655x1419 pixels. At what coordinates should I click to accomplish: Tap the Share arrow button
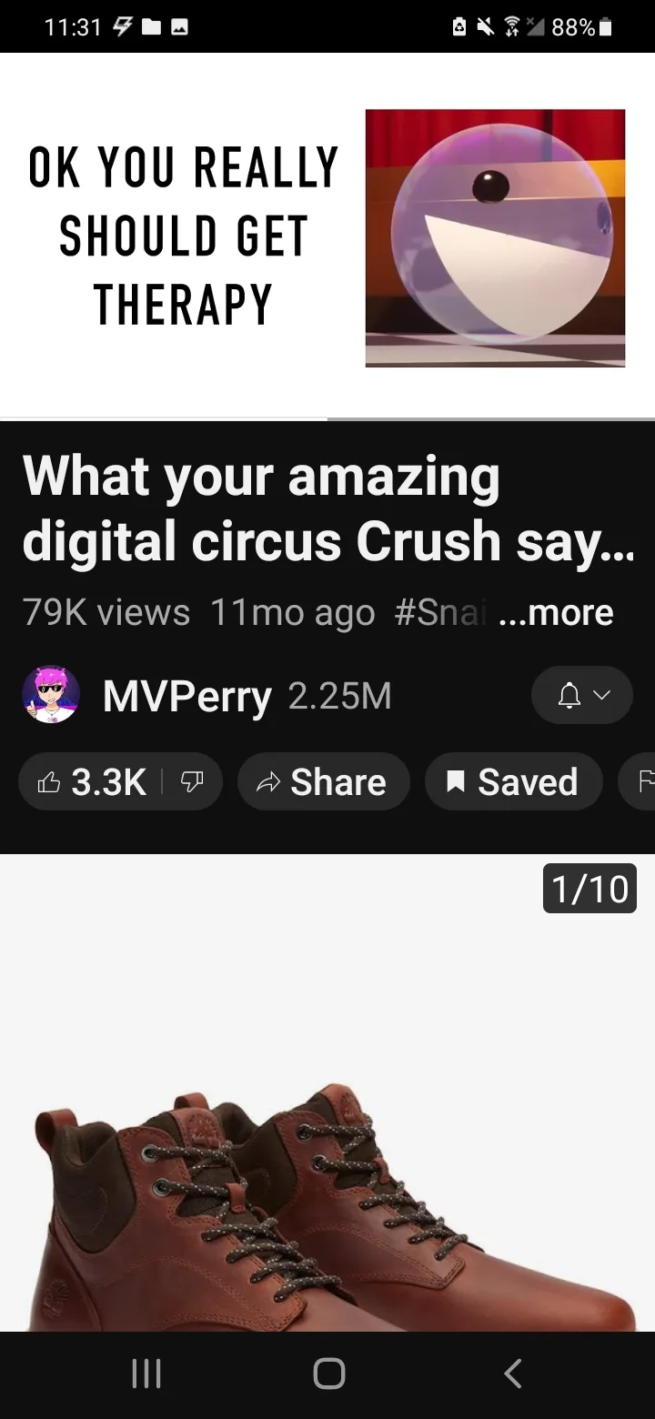click(x=324, y=782)
